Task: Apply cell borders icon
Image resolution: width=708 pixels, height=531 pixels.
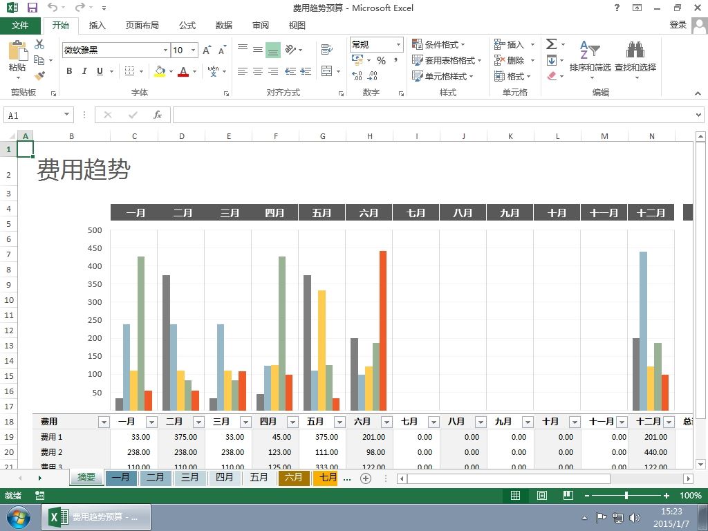Action: coord(129,71)
